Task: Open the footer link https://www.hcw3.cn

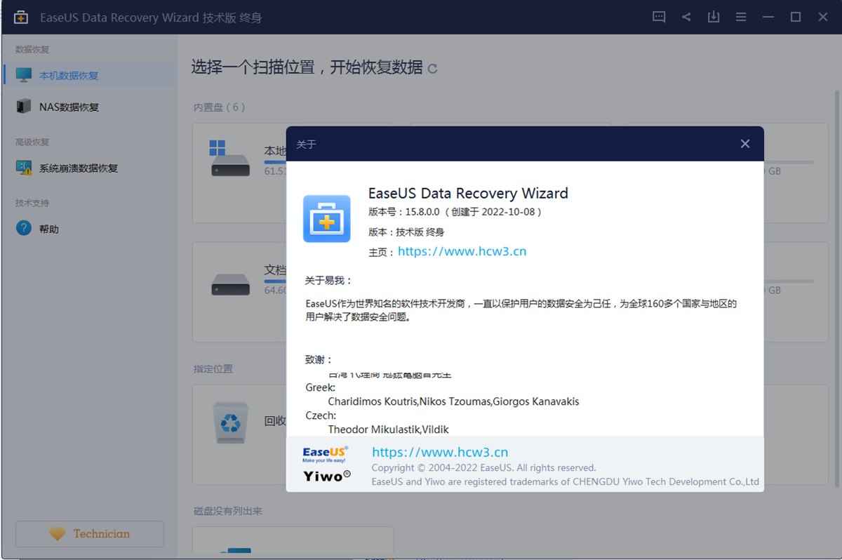Action: point(440,453)
